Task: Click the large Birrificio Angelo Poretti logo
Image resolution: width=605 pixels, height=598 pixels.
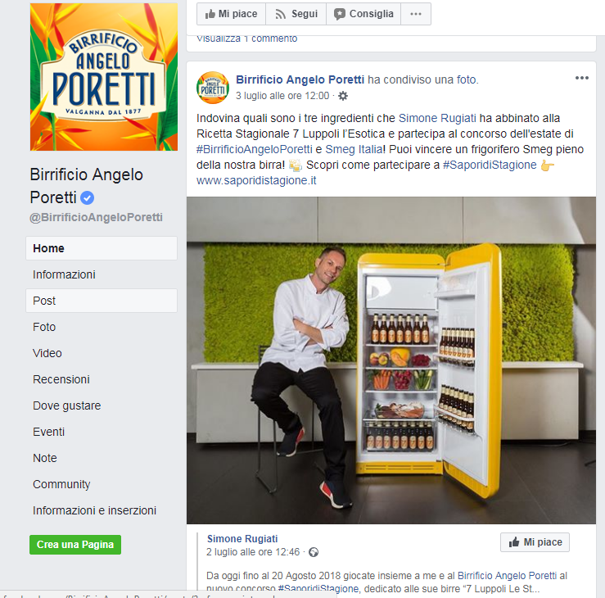Action: (104, 77)
